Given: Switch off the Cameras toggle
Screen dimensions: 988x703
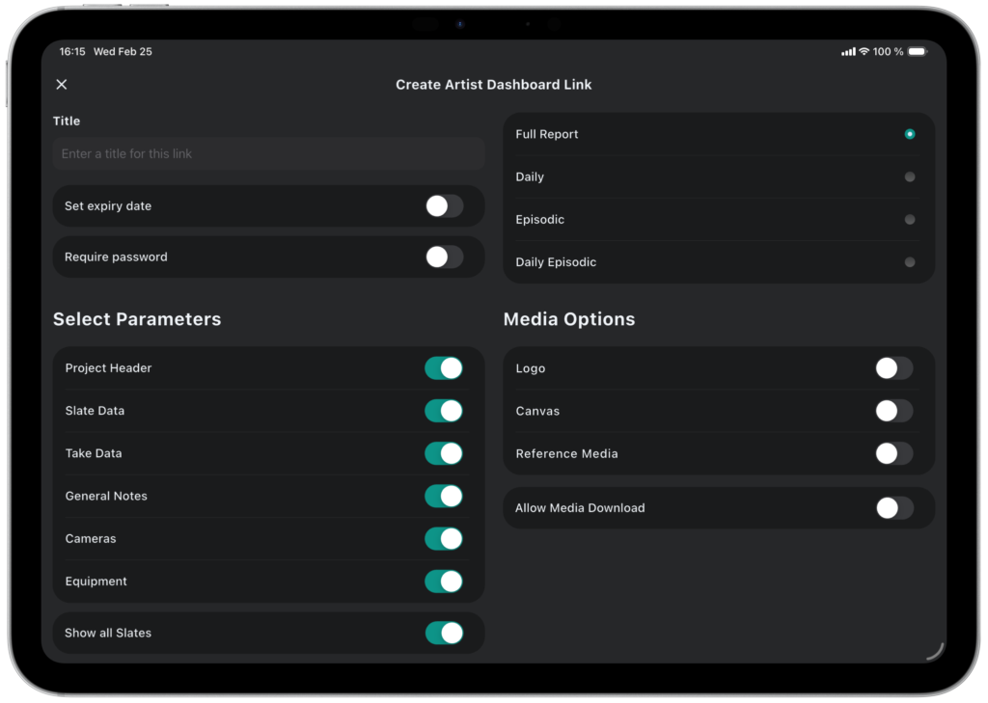Looking at the screenshot, I should (444, 539).
